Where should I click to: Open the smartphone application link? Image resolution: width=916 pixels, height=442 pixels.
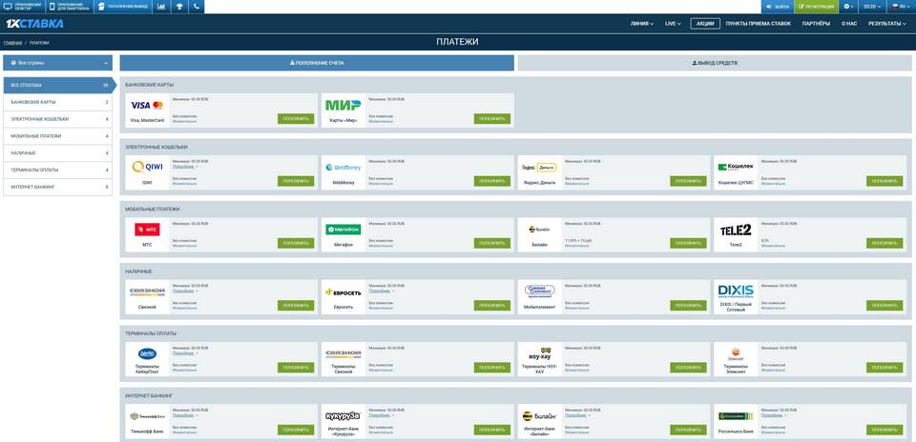[69, 7]
